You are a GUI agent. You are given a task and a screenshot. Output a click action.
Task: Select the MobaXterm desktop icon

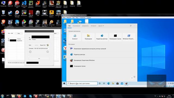(x=24, y=13)
